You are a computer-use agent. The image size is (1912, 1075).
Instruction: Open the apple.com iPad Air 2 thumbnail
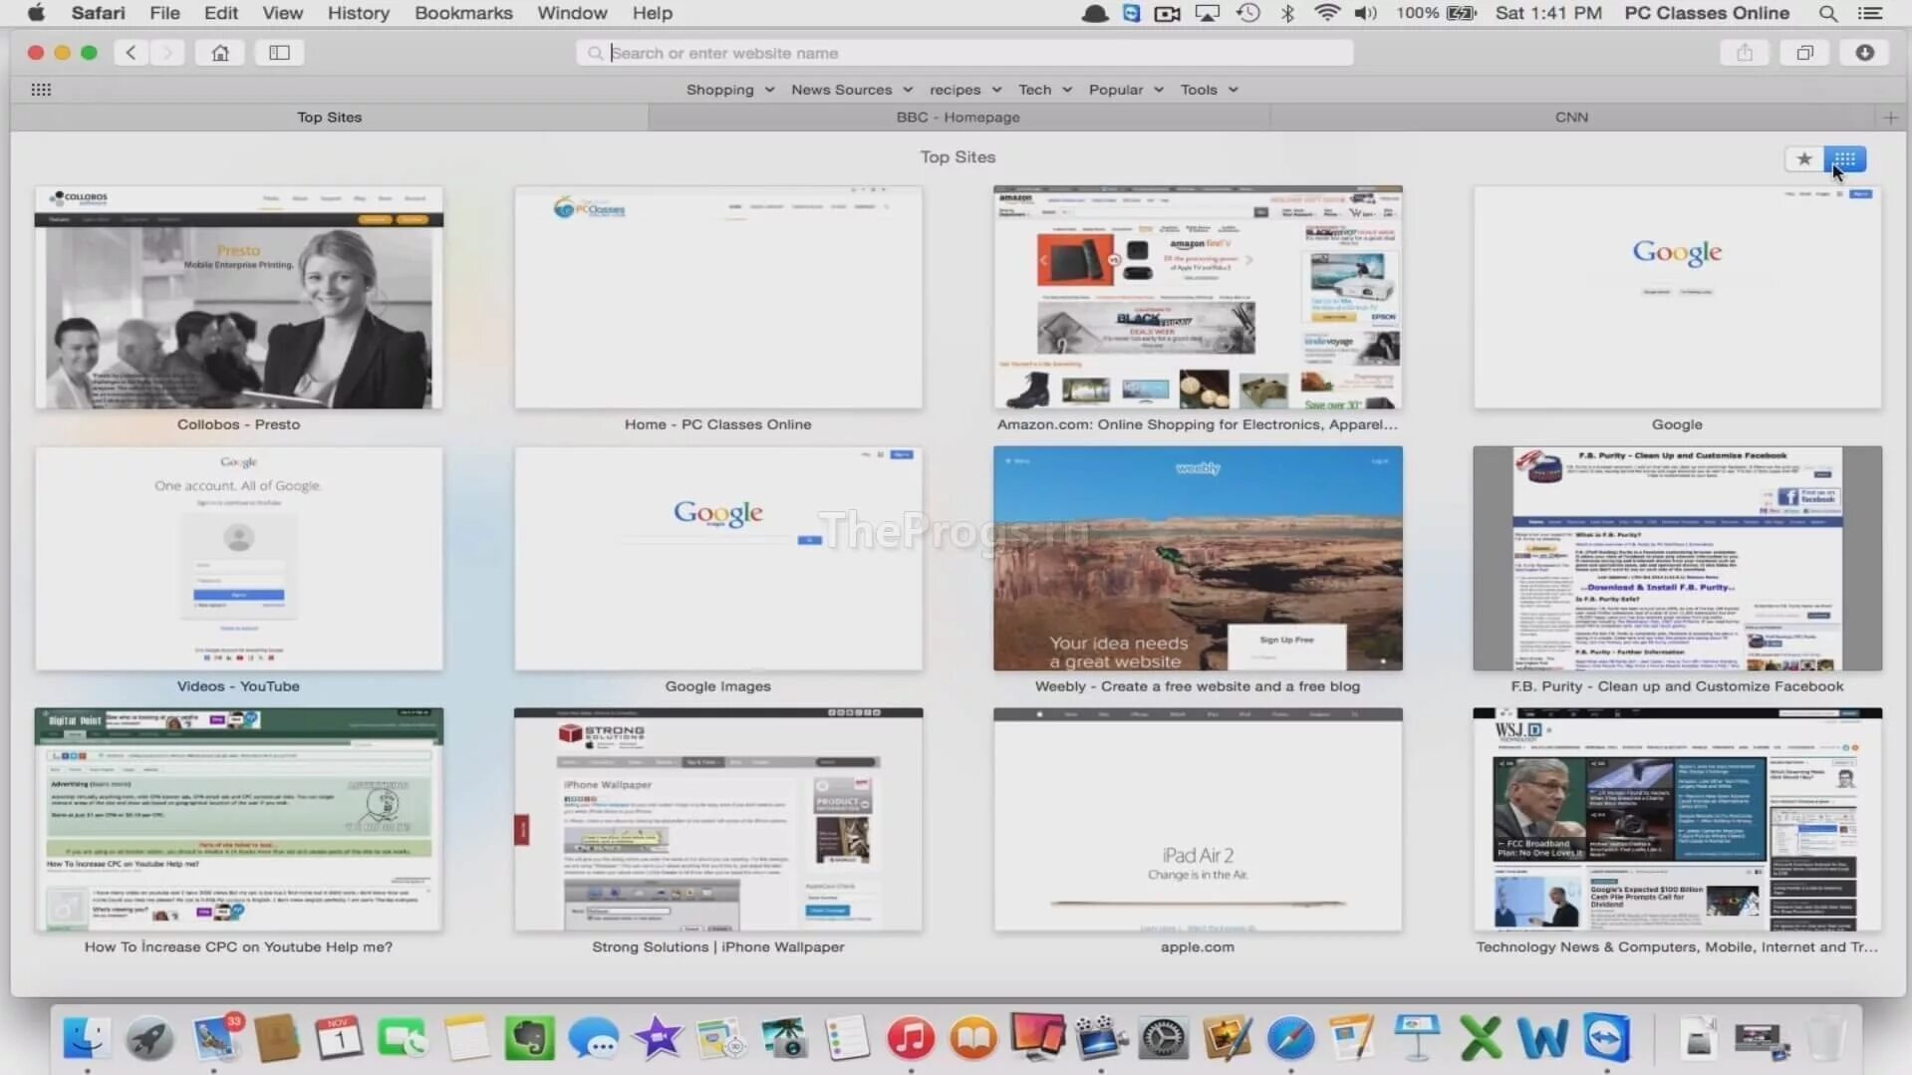point(1198,820)
